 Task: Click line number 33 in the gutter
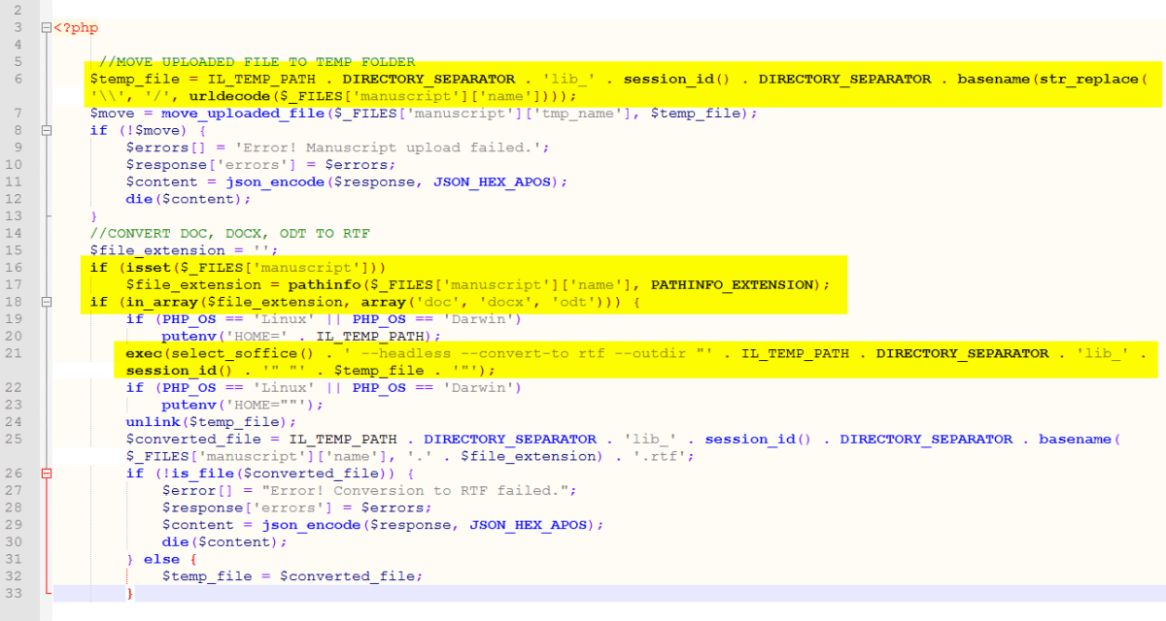tap(17, 593)
